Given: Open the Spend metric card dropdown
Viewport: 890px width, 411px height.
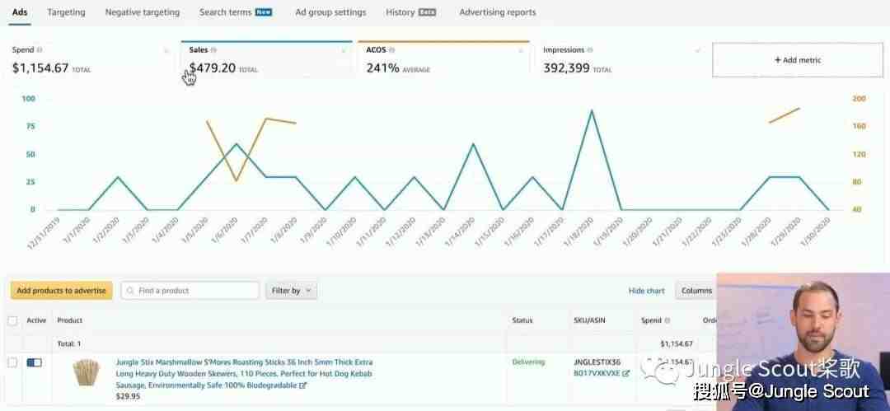Looking at the screenshot, I should pos(166,50).
